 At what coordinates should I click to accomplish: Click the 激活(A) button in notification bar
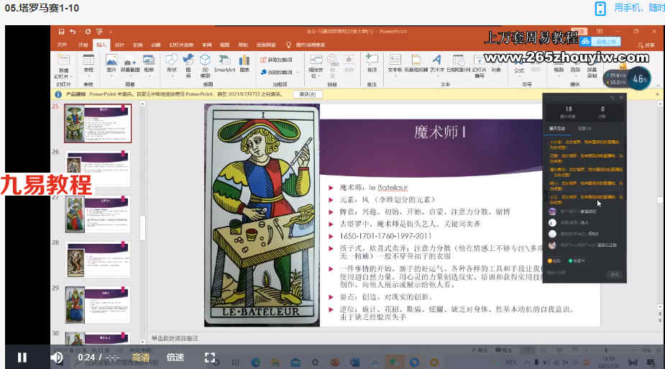(x=308, y=94)
